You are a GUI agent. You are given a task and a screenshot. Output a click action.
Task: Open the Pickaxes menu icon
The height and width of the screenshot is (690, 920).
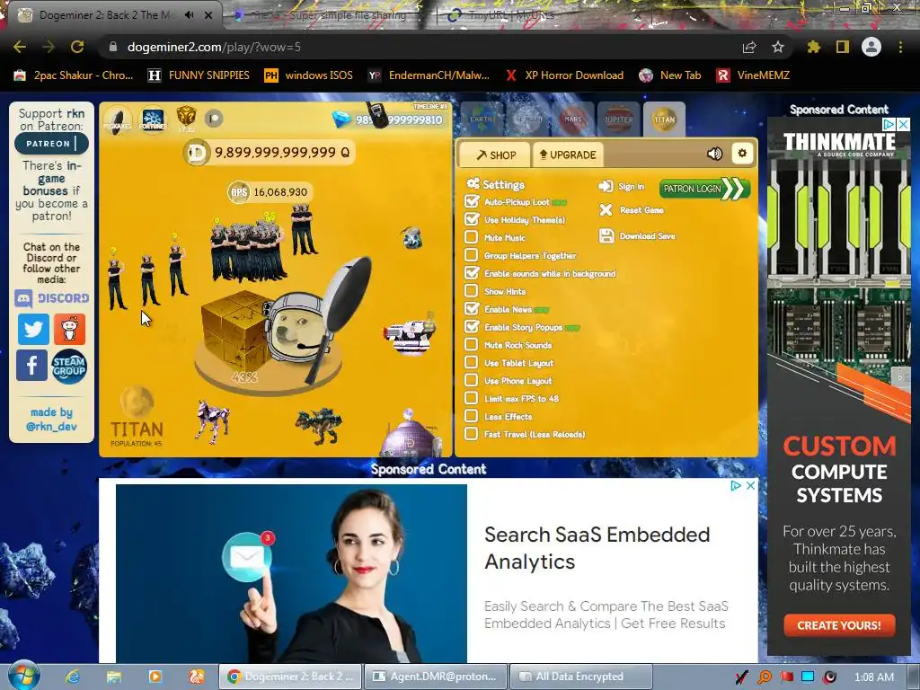point(118,119)
